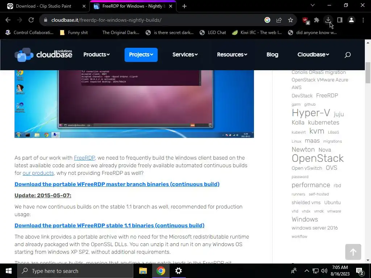
Task: Open the network icon in system tray
Action: tap(316, 271)
